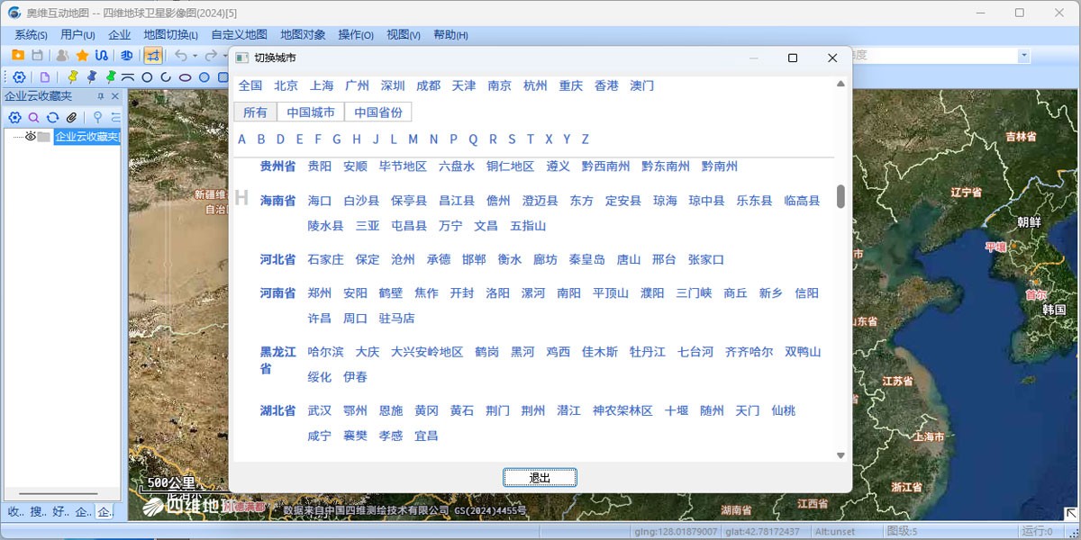Screen dimensions: 1081x540
Task: Click the paperclip attachment icon in favorites panel
Action: (x=72, y=118)
